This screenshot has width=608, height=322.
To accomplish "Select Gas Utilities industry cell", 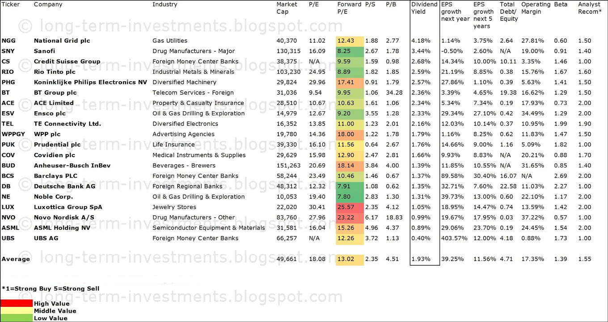I will click(170, 41).
